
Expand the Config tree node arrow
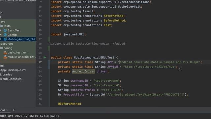(x=1, y=35)
